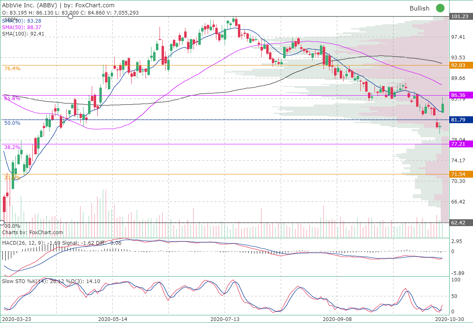
Task: Click the orange 92.03 price tag
Action: (458, 65)
